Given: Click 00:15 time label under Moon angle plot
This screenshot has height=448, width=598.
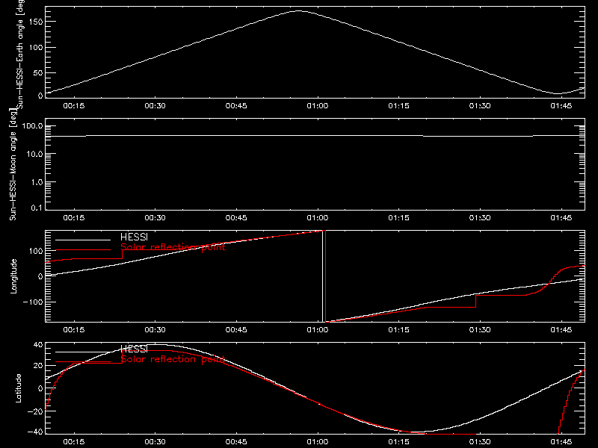Looking at the screenshot, I should (x=74, y=218).
